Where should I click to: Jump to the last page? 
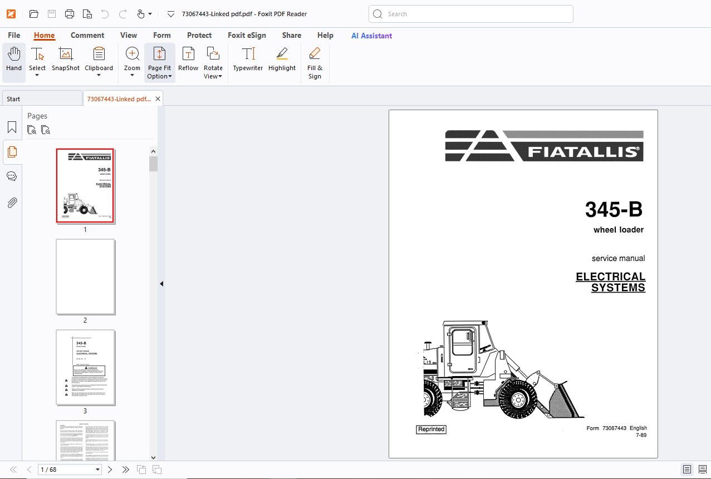click(x=126, y=470)
